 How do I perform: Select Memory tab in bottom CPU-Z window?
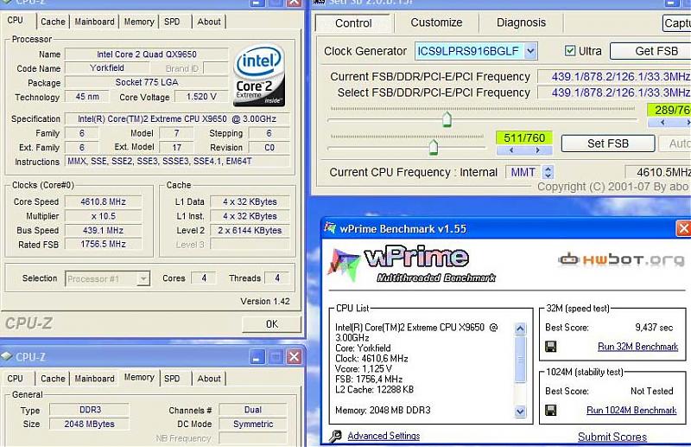pyautogui.click(x=139, y=377)
